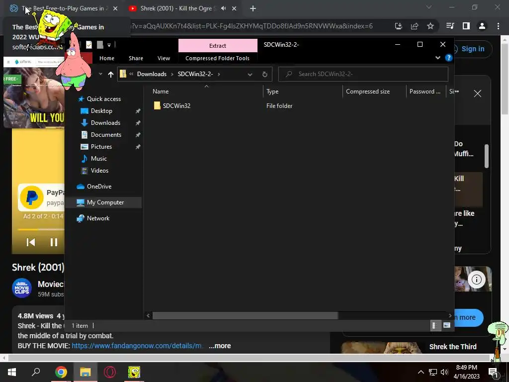The height and width of the screenshot is (382, 509).
Task: Click the Search SDCWin32-2- input field
Action: 363,74
